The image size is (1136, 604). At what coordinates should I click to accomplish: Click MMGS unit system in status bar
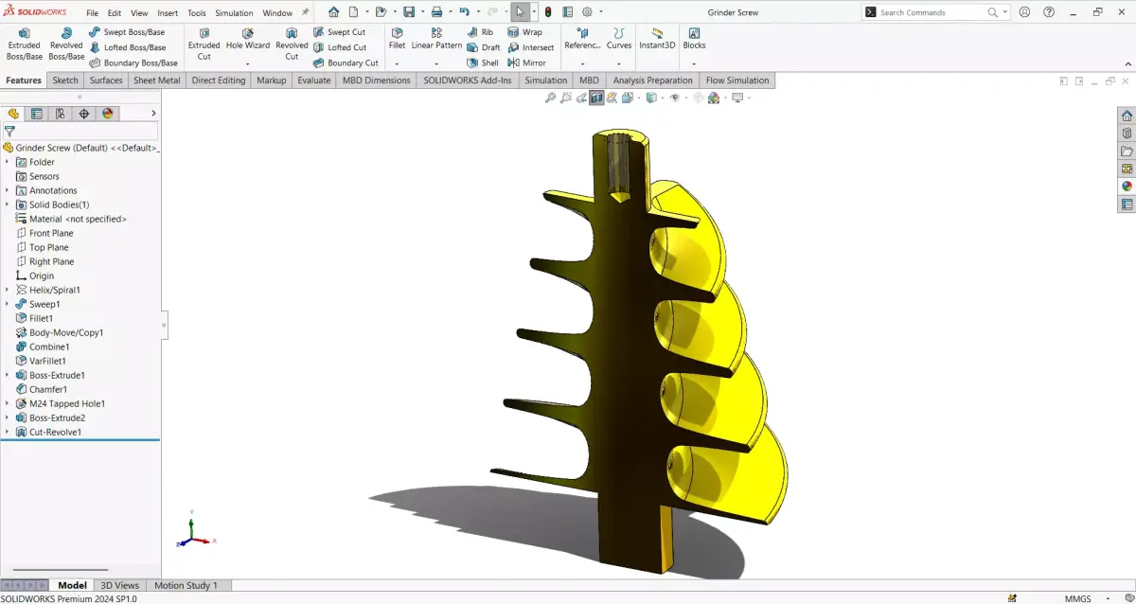click(1077, 598)
